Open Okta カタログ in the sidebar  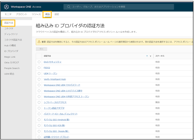tap(12, 63)
